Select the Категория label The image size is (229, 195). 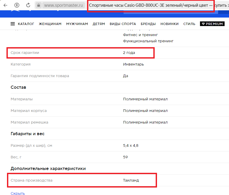(20, 64)
